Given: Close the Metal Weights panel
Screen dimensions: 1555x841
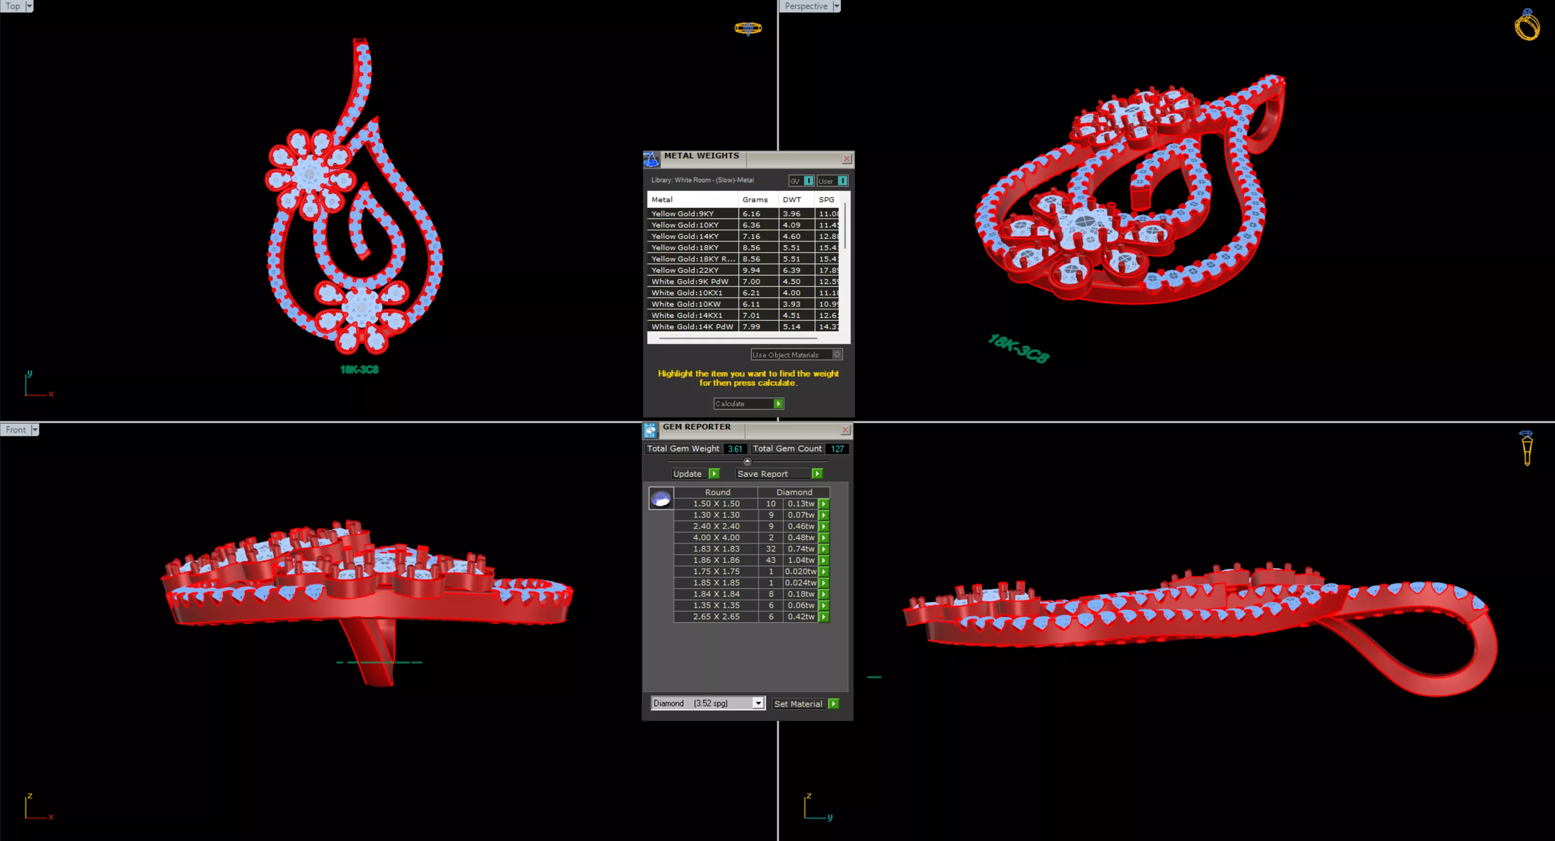Looking at the screenshot, I should 846,159.
